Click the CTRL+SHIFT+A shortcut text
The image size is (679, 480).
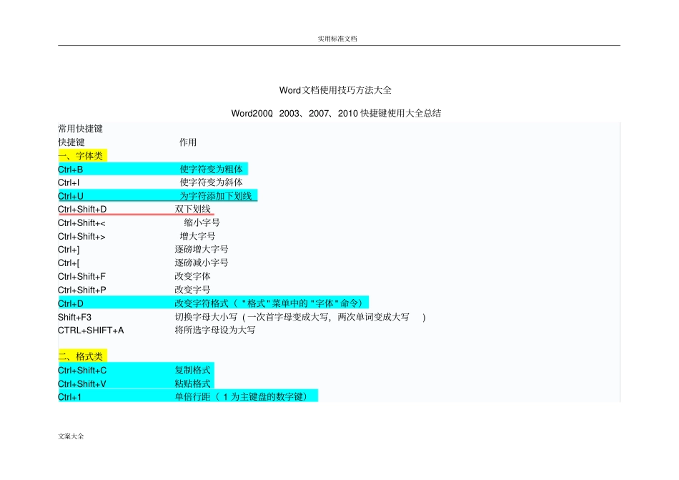(x=91, y=330)
